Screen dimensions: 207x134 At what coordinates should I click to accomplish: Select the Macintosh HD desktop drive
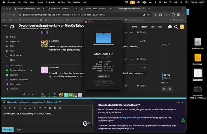click(197, 44)
